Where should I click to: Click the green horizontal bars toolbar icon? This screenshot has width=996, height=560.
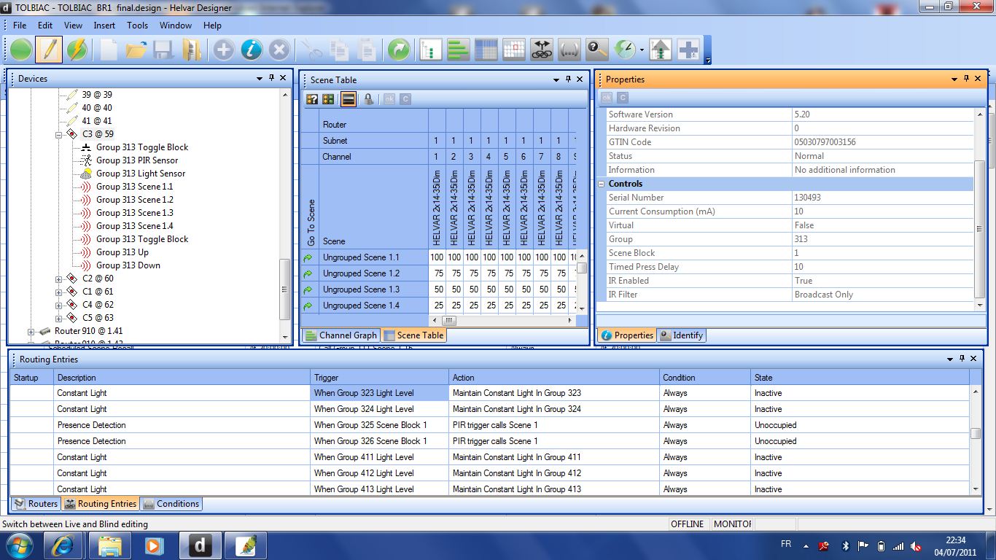[458, 50]
